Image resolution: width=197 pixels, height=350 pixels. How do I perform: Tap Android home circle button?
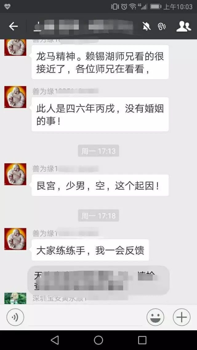(98, 340)
